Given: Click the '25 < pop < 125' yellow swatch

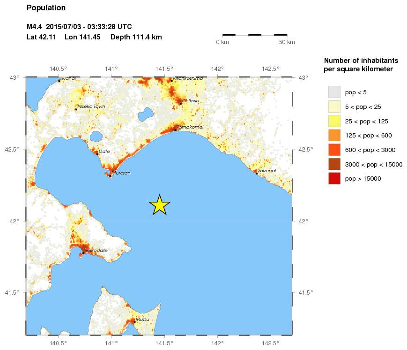Looking at the screenshot, I should click(x=334, y=121).
